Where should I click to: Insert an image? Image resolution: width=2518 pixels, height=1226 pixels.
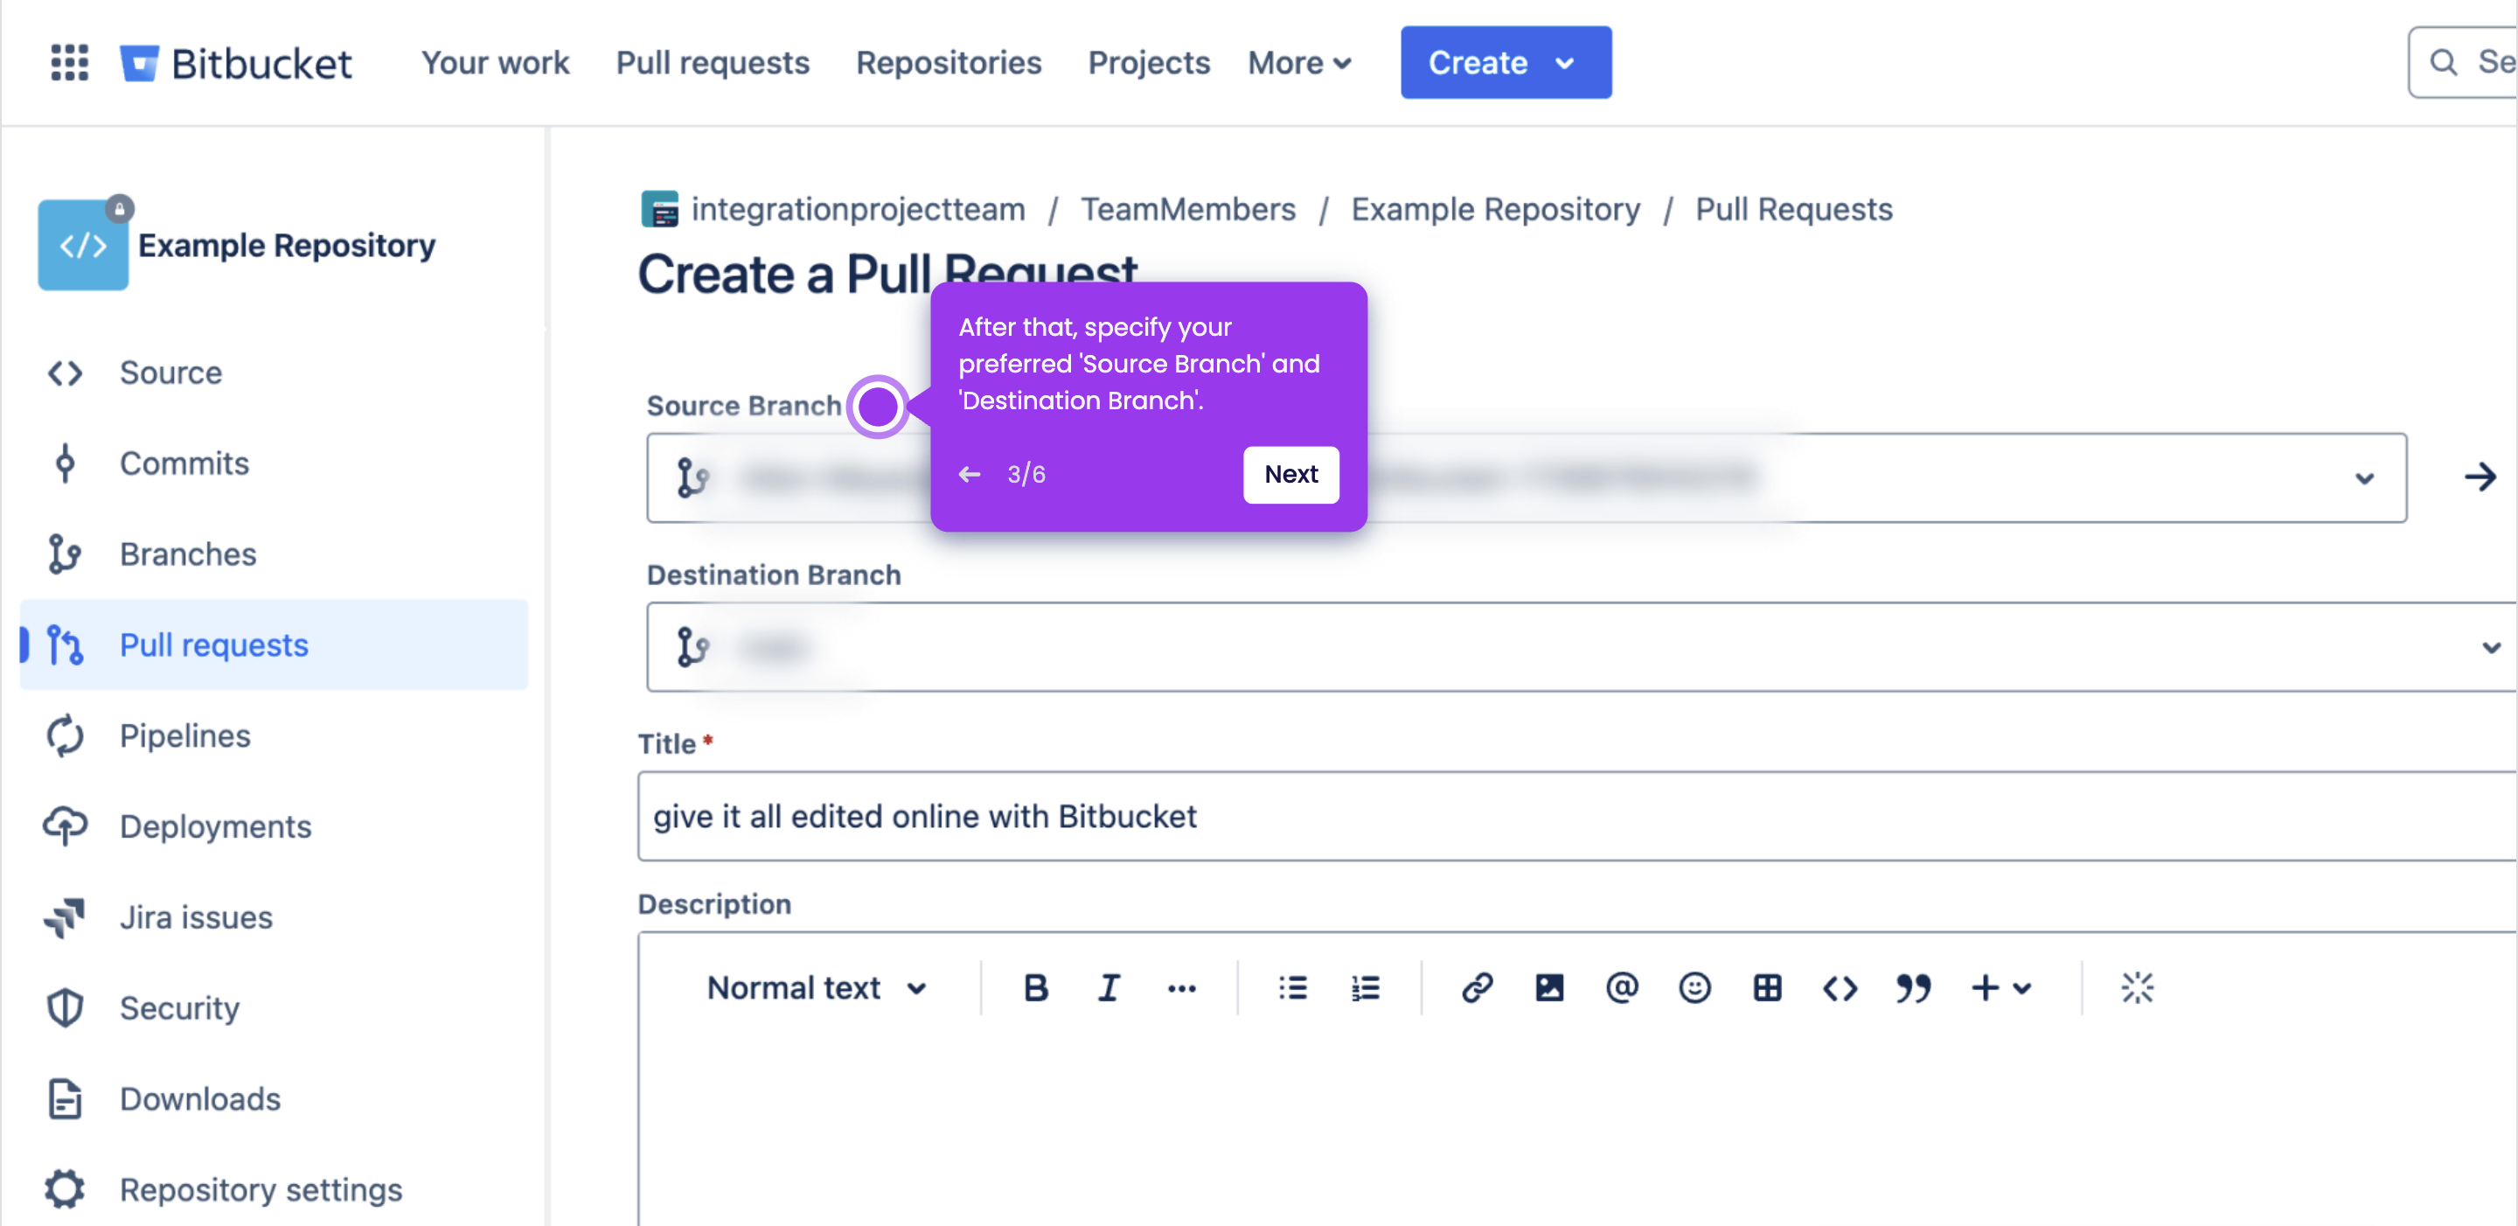pyautogui.click(x=1549, y=988)
